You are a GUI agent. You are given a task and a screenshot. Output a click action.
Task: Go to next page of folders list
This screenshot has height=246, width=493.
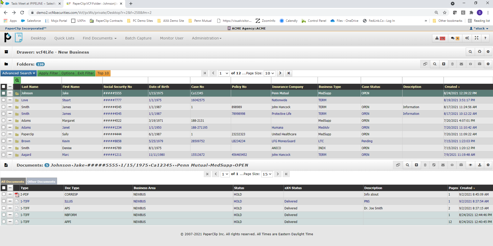(x=280, y=73)
